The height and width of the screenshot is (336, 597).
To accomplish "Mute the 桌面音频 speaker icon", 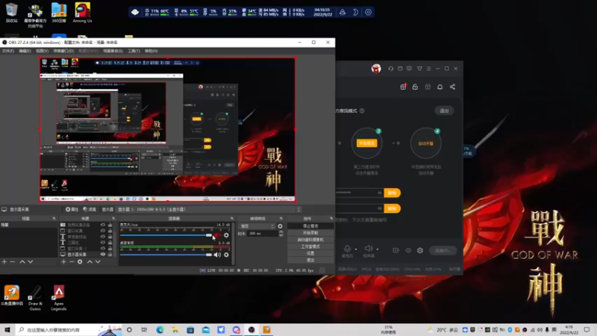I will click(217, 255).
